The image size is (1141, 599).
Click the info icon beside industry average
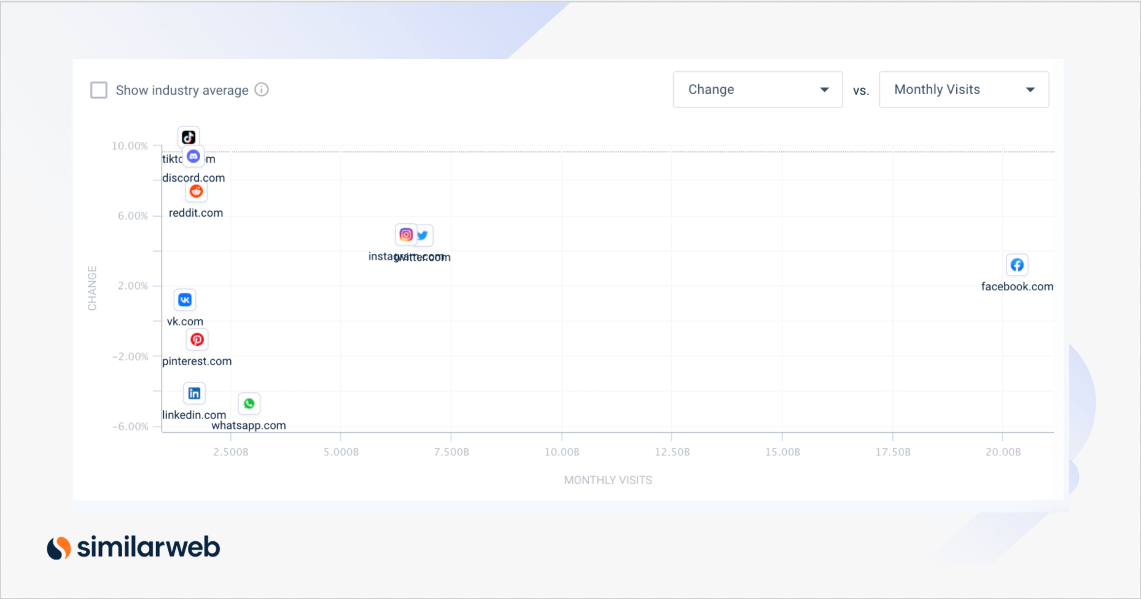point(262,90)
